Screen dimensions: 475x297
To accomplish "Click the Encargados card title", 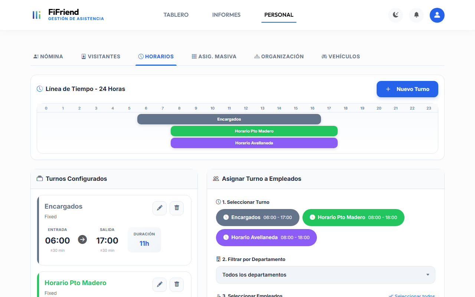I will pos(63,206).
